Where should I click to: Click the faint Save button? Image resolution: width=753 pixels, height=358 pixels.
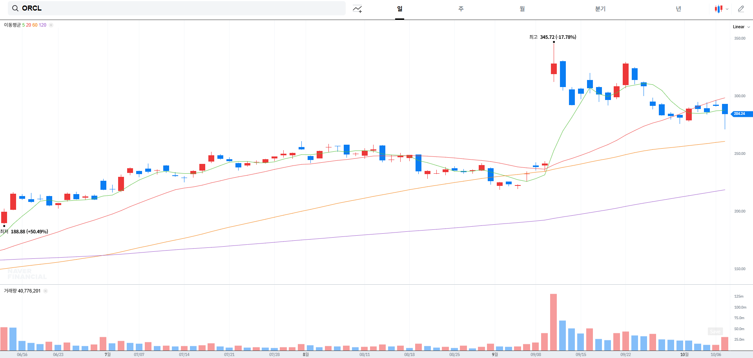(x=715, y=332)
